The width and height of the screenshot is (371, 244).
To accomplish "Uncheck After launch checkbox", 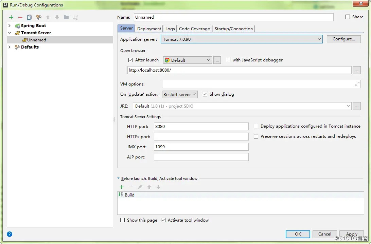I will coord(130,60).
